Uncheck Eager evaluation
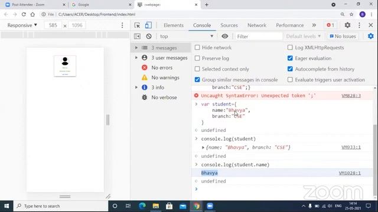Screen dimensions: 378x212 [290, 58]
